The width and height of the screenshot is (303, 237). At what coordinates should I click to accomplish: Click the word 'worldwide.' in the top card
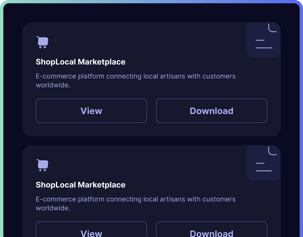pyautogui.click(x=53, y=85)
